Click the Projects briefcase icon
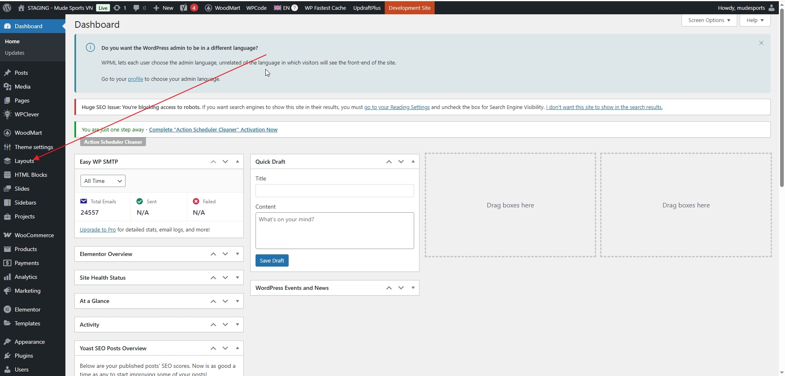 [x=7, y=216]
